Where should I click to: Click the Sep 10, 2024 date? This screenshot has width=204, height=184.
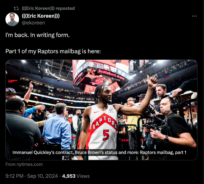pos(43,176)
